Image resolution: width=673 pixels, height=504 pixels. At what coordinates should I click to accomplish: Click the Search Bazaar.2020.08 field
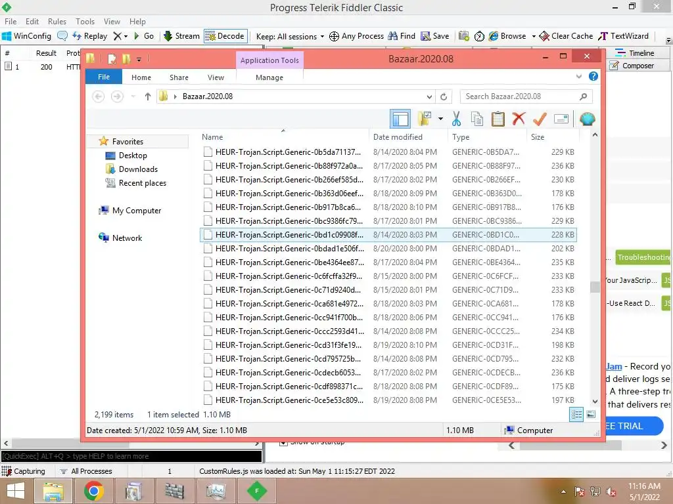coord(526,96)
